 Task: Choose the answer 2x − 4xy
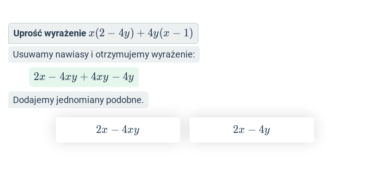coord(118,130)
